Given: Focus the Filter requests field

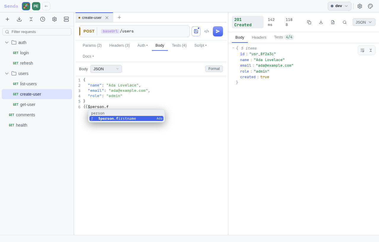Looking at the screenshot, I should point(37,32).
